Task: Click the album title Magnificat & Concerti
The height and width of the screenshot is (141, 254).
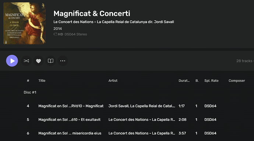Action: pyautogui.click(x=92, y=14)
